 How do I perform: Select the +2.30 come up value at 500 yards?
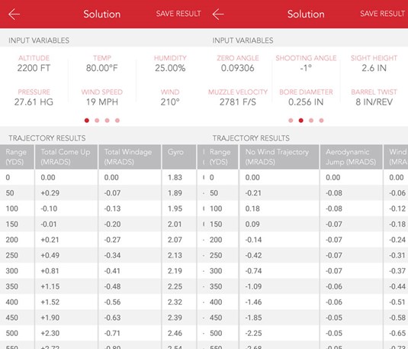pos(50,334)
